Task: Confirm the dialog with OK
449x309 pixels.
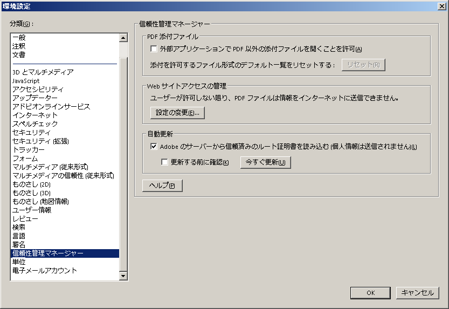Action: tap(370, 293)
